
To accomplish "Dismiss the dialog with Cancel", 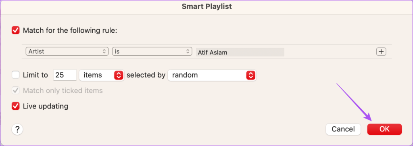I will pyautogui.click(x=343, y=129).
